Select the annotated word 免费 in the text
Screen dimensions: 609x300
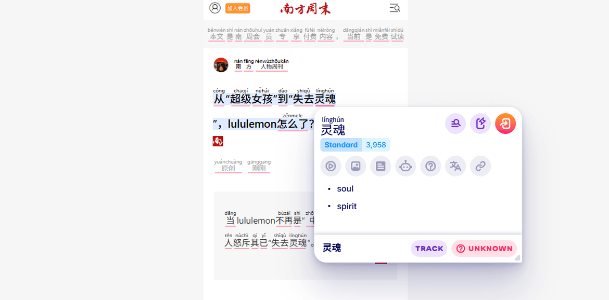[x=380, y=37]
